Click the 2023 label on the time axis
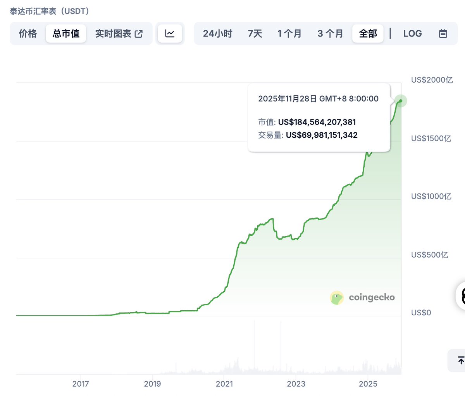 point(296,384)
